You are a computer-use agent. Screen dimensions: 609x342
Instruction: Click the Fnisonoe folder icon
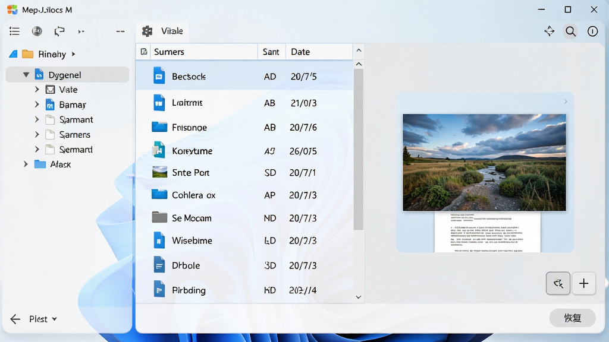click(x=159, y=127)
